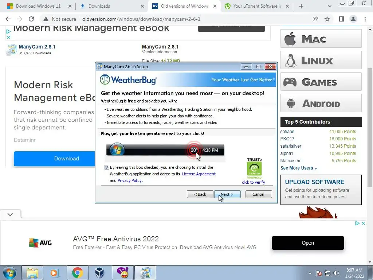Open the Windows Start menu
Image resolution: width=373 pixels, height=280 pixels.
coord(10,273)
